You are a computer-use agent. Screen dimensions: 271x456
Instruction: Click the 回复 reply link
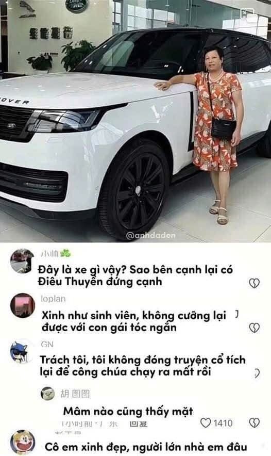point(139,425)
